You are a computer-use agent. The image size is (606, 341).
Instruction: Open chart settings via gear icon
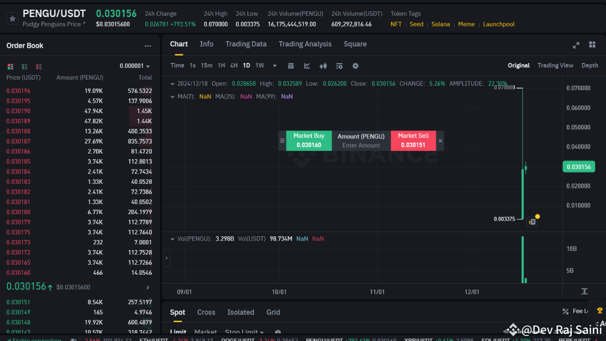click(355, 66)
